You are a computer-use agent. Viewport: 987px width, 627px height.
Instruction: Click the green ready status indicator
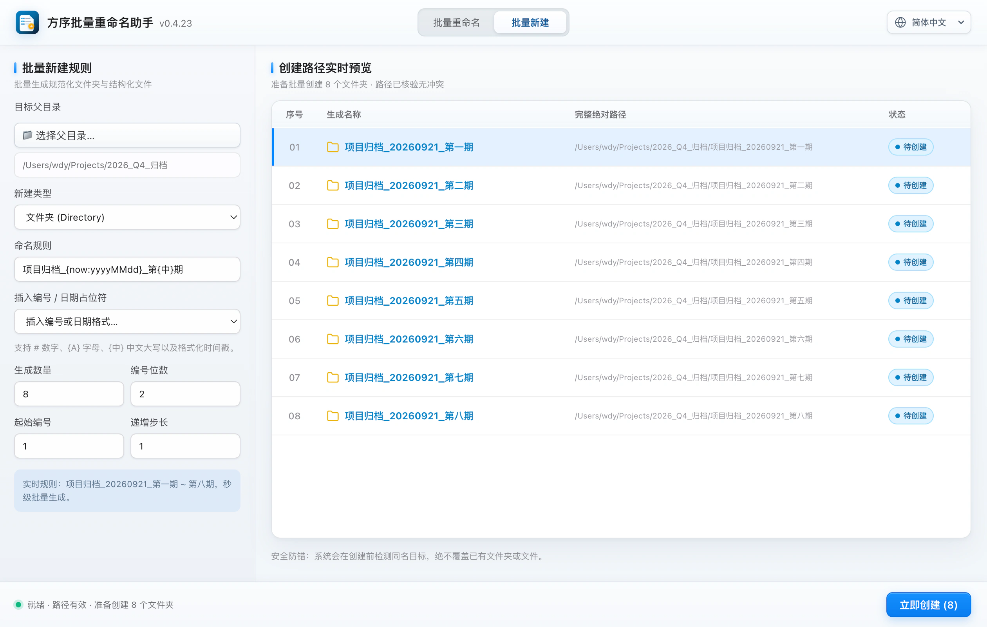pos(18,604)
